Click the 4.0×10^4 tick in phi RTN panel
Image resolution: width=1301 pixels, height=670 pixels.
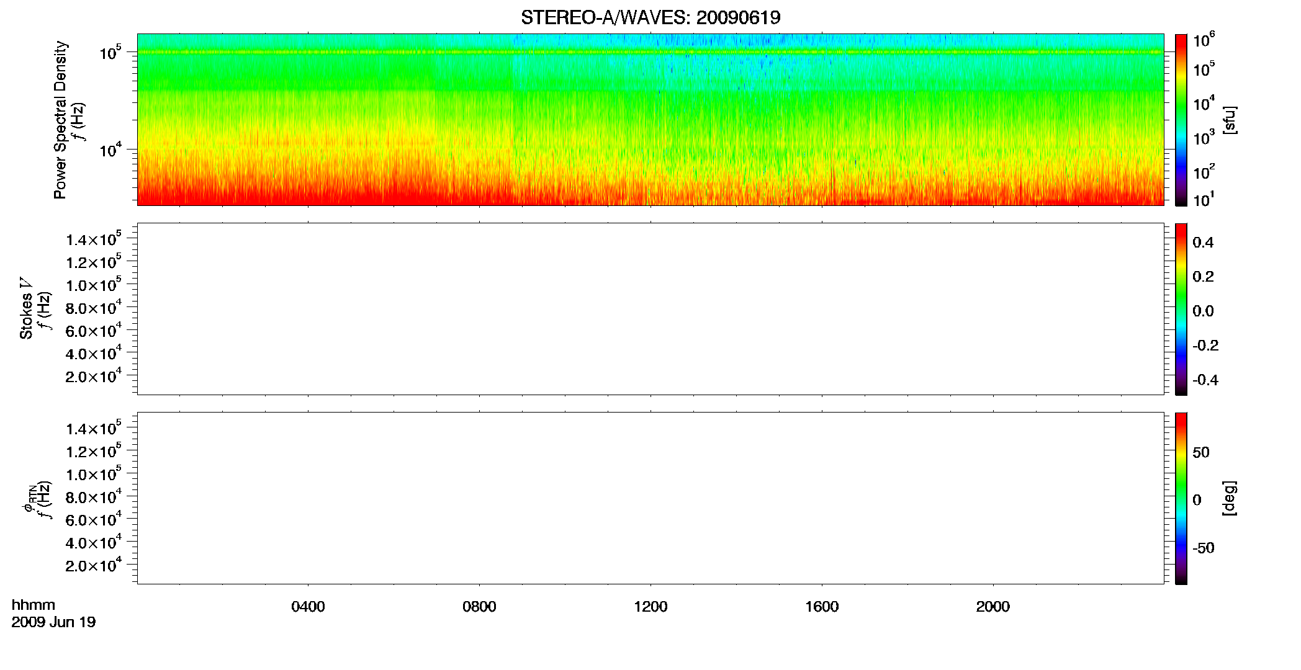coord(94,542)
